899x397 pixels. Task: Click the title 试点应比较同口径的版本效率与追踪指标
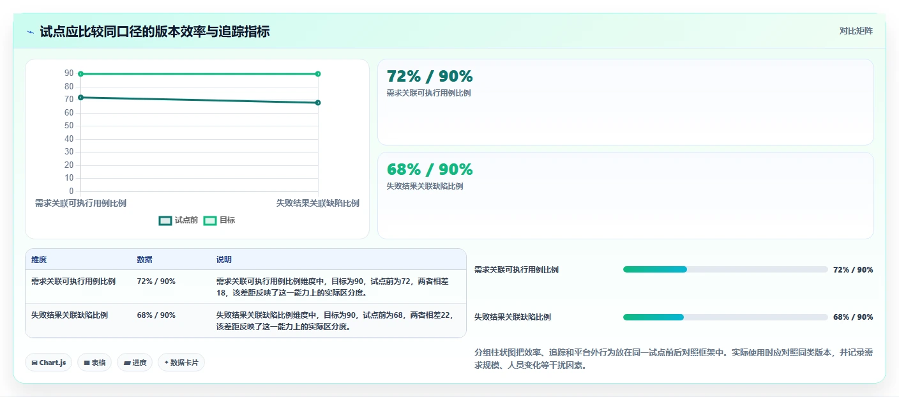[155, 31]
